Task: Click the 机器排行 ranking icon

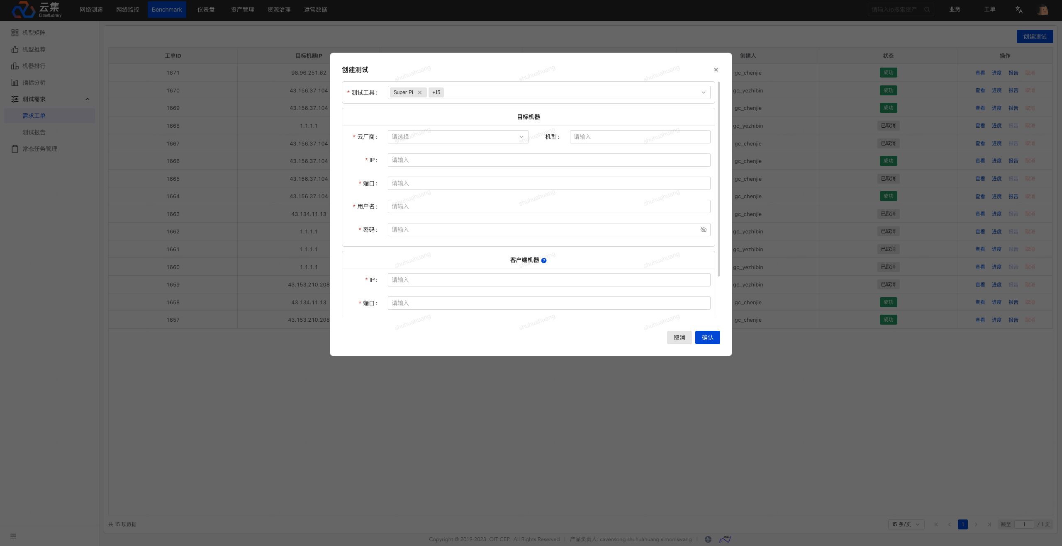Action: [15, 66]
